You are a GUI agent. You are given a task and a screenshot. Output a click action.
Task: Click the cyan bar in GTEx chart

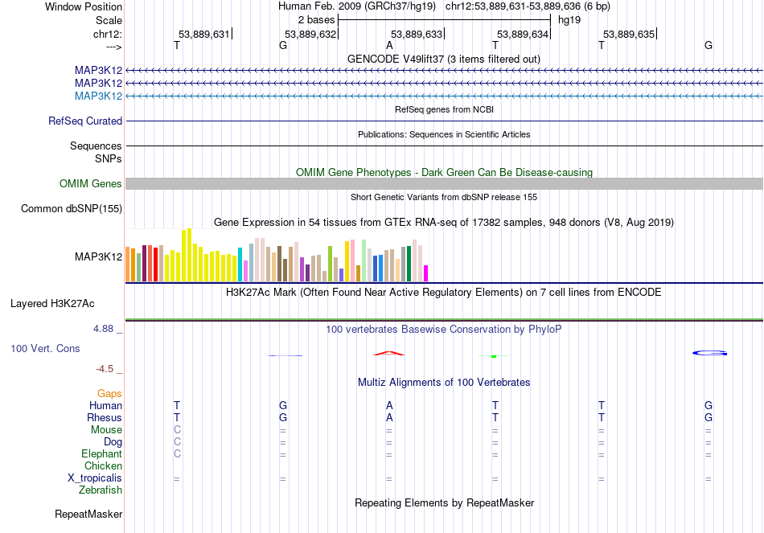point(240,264)
